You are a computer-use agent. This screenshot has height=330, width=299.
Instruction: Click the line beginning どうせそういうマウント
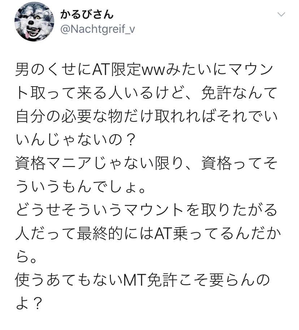146,210
